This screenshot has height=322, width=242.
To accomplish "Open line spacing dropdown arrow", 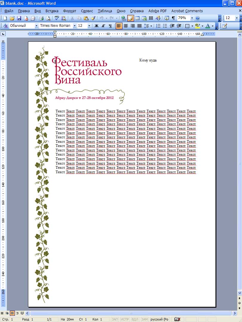I will (x=151, y=26).
